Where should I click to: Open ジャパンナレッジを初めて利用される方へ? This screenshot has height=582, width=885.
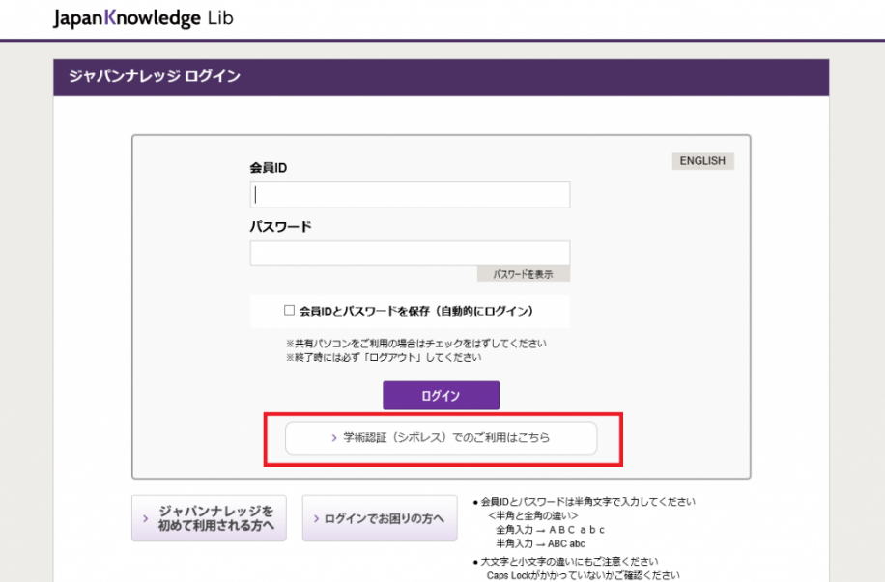209,518
